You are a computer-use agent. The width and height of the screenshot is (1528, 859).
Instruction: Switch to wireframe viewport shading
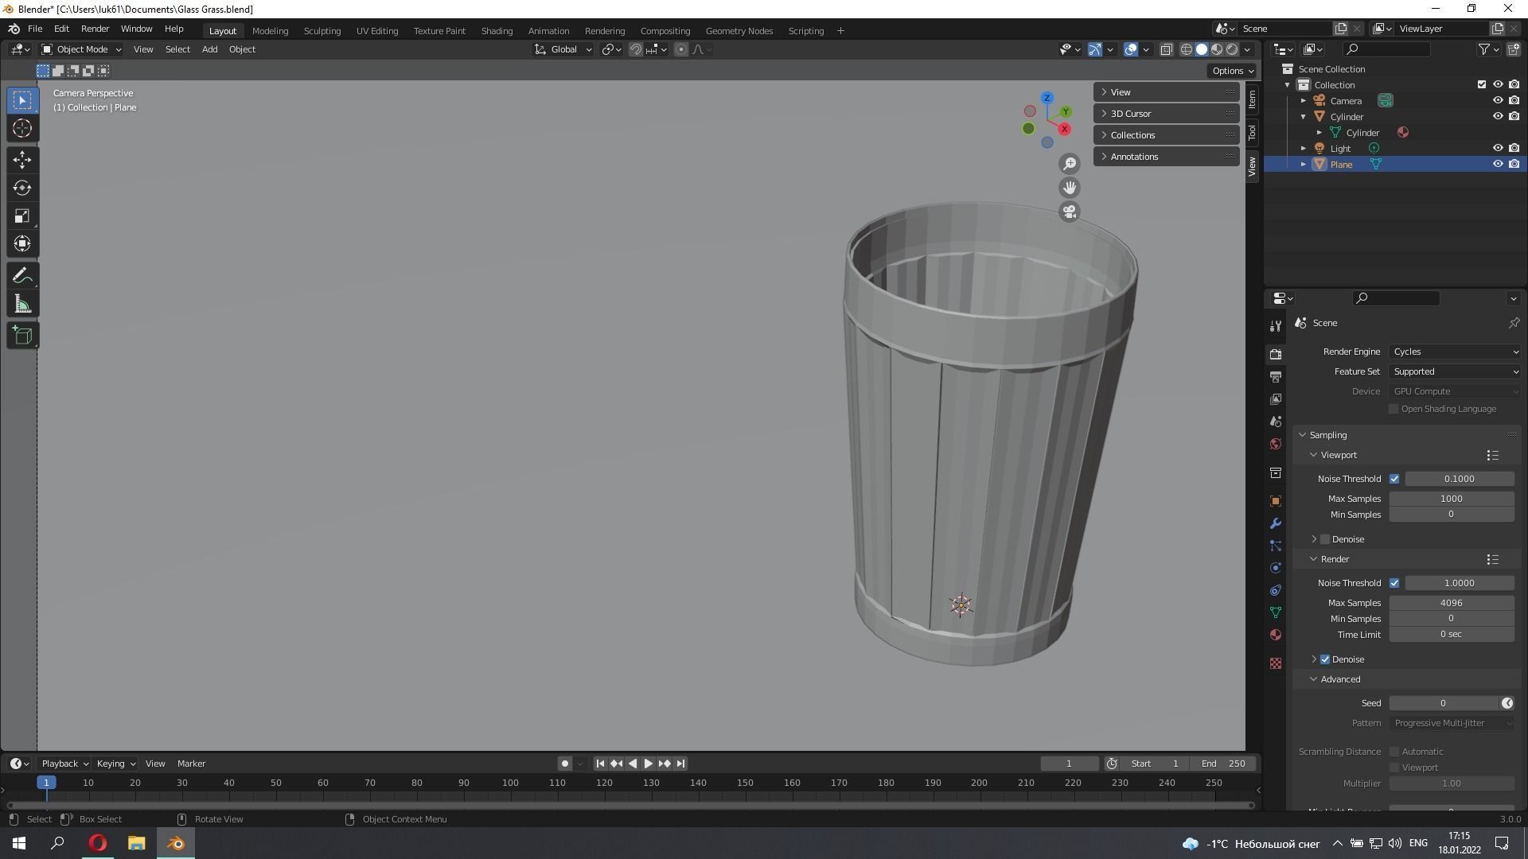tap(1186, 49)
